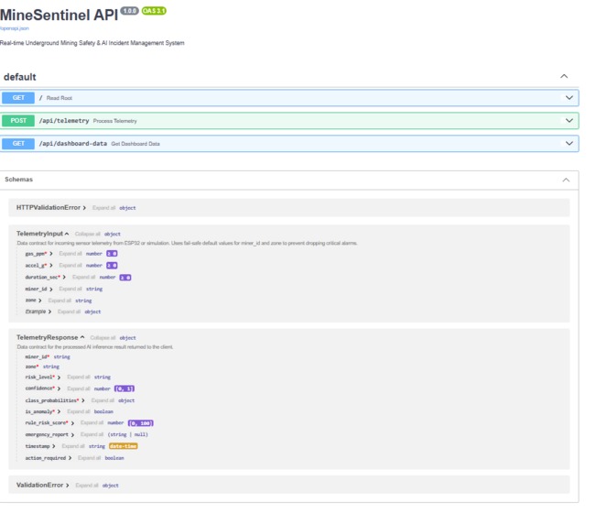Expand the class_probabilities property
Image resolution: width=596 pixels, height=525 pixels.
point(83,400)
